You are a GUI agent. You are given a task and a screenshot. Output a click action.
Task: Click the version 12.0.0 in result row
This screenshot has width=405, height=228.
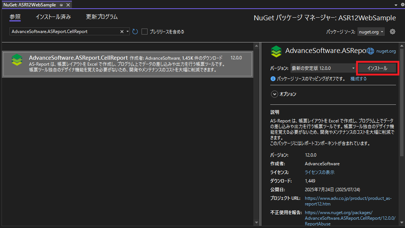pyautogui.click(x=236, y=58)
